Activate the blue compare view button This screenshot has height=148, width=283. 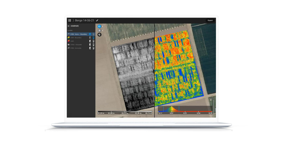pyautogui.click(x=99, y=26)
